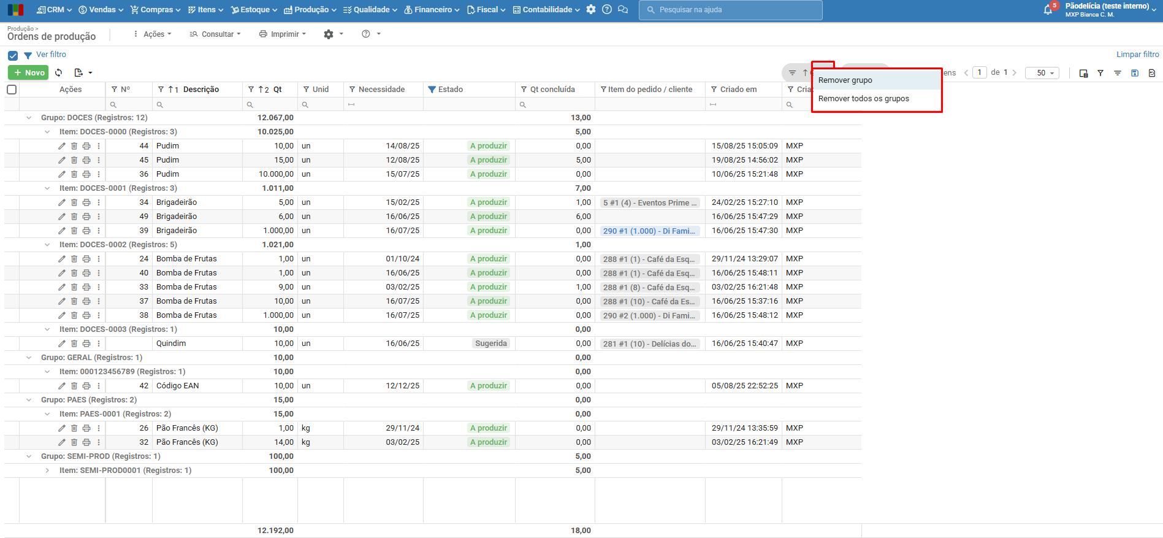Click the trash icon for order 45 Pudim

coord(74,160)
